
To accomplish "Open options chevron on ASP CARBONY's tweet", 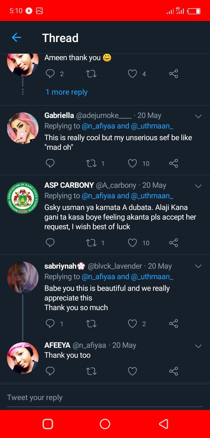I will [198, 186].
